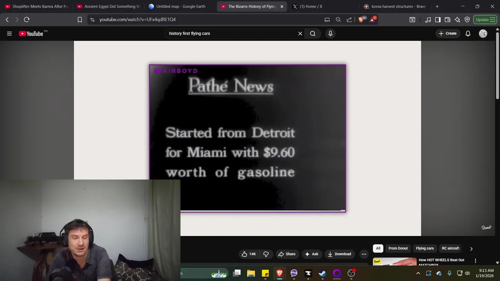Viewport: 500px width, 281px height.
Task: Open the account avatar menu
Action: (x=483, y=34)
